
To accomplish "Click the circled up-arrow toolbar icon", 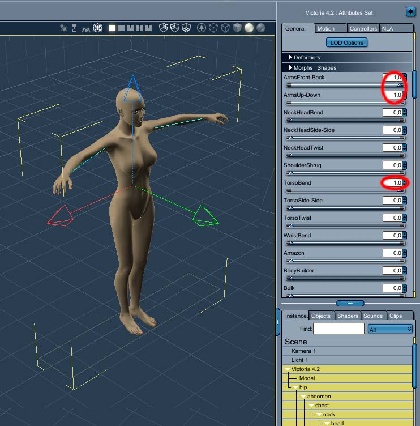I will (x=201, y=28).
